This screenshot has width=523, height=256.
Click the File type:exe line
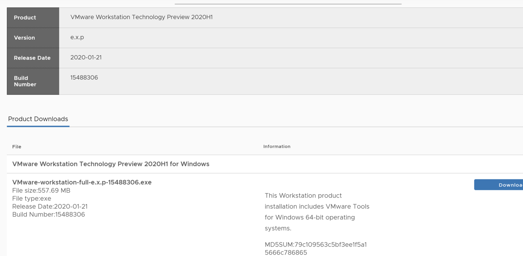[x=32, y=199]
